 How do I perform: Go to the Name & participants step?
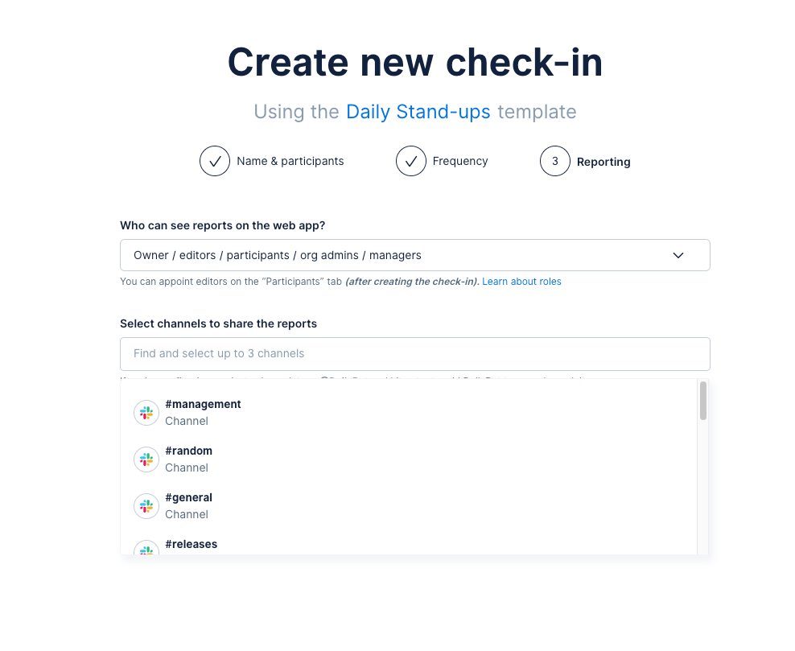pyautogui.click(x=290, y=161)
